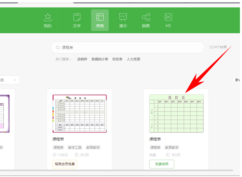242x177 pixels.
Task: Click 教育教学 tag on the free template
Action: pyautogui.click(x=172, y=147)
